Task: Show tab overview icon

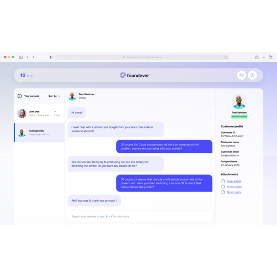Action: point(271,57)
